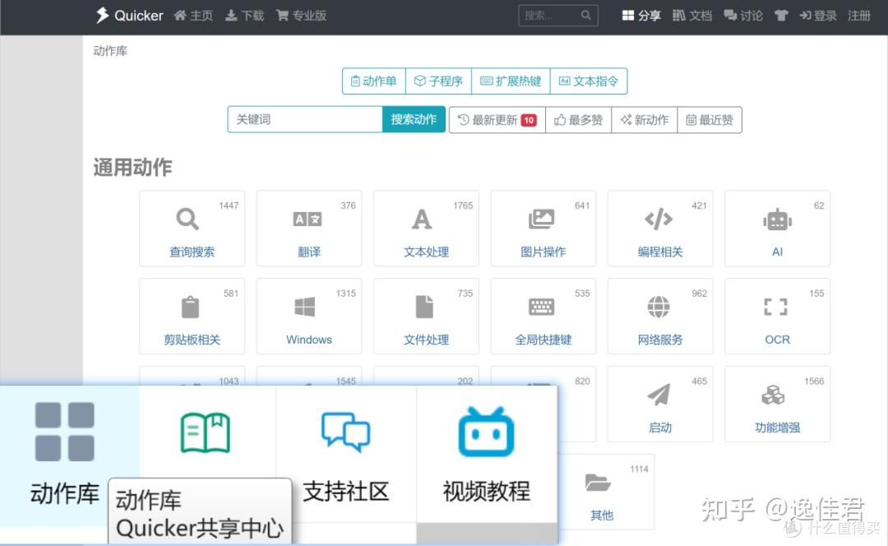Open the 编程相关 code category icon
Viewport: 888px width, 546px height.
pos(659,219)
